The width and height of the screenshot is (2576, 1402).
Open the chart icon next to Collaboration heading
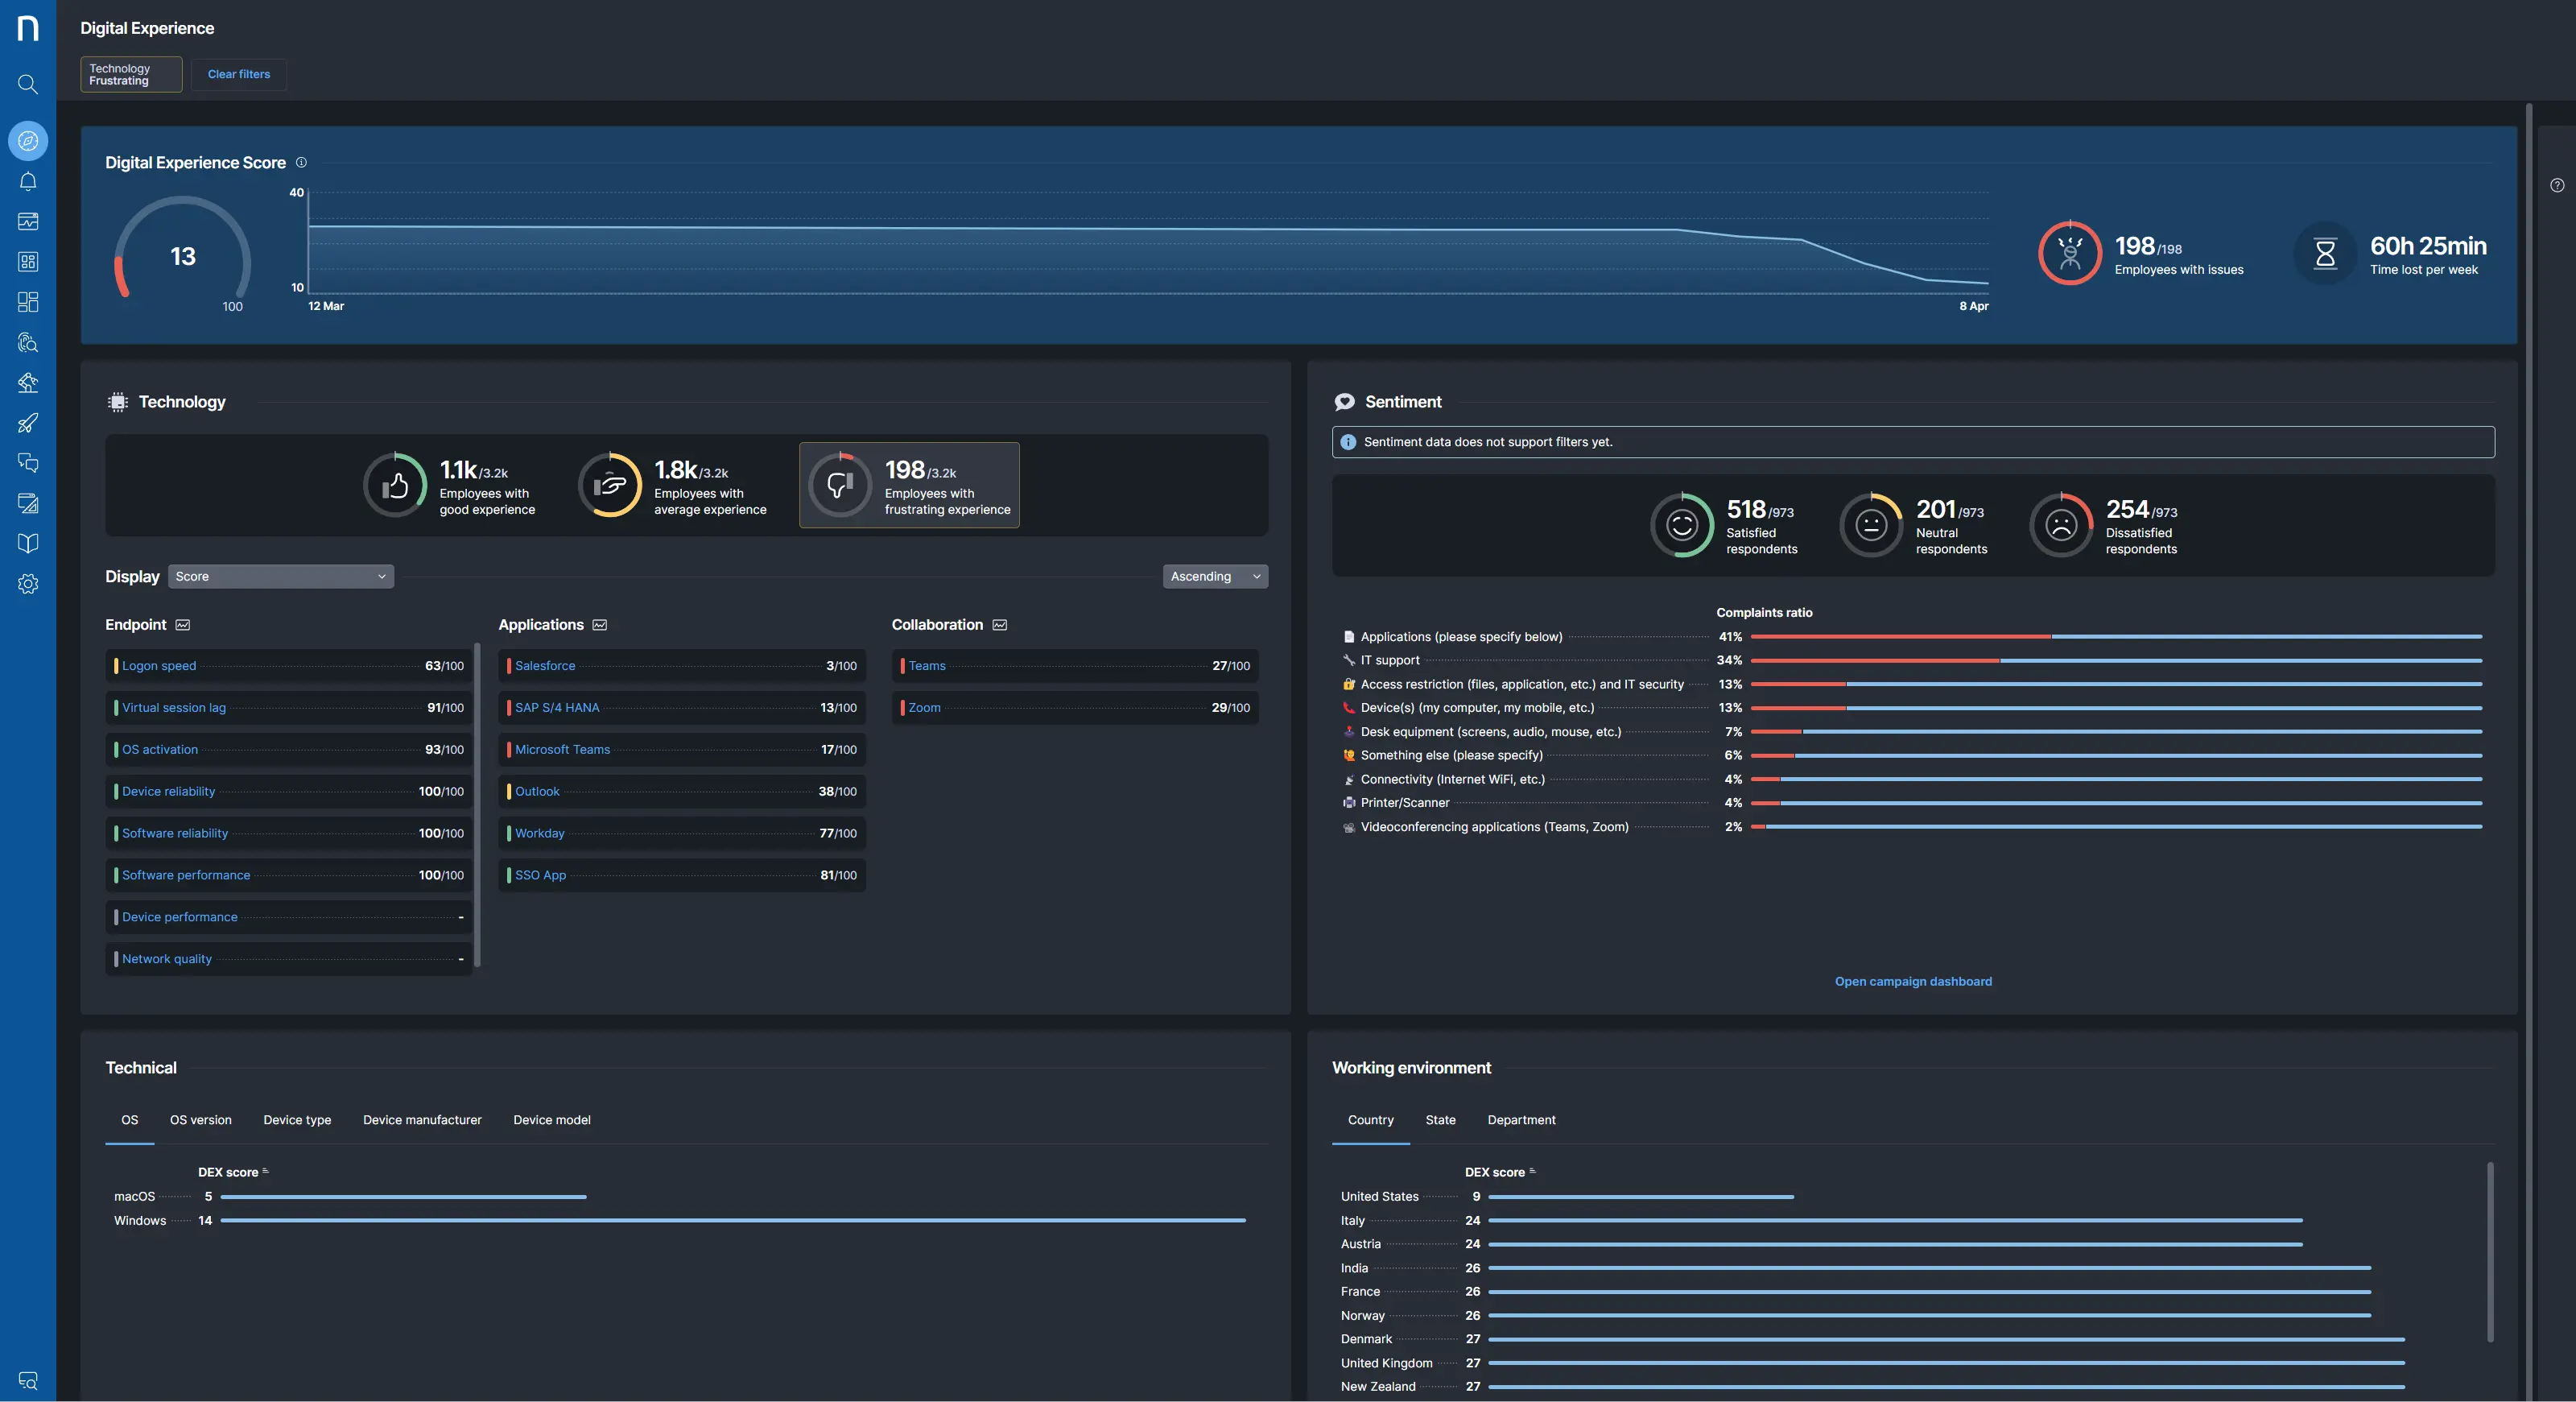click(x=1000, y=625)
